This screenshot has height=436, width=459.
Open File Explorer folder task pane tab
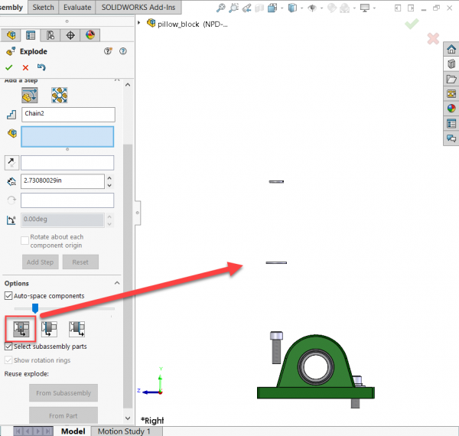[451, 79]
